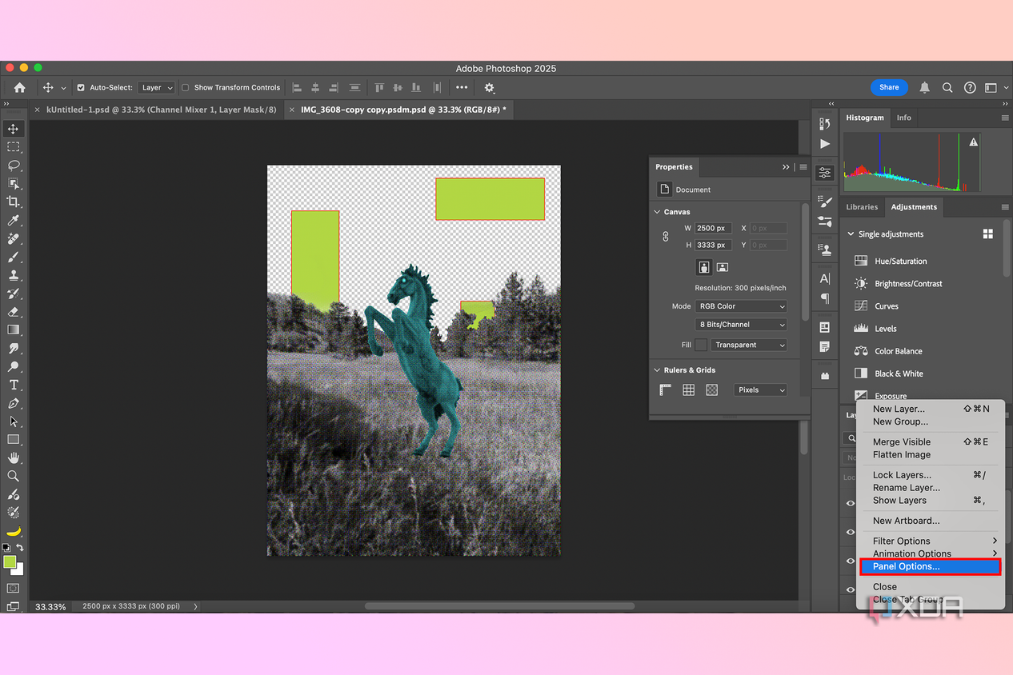This screenshot has height=675, width=1013.
Task: Toggle the pixel transparency grid icon
Action: [x=712, y=389]
